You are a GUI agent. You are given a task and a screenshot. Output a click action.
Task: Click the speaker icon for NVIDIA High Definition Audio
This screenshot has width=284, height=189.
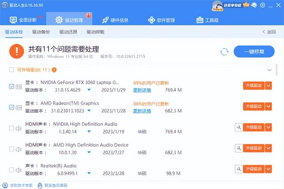click(19, 129)
